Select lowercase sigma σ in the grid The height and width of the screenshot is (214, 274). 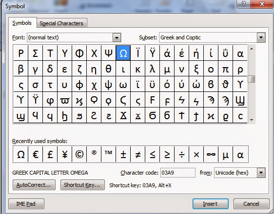coord(35,84)
